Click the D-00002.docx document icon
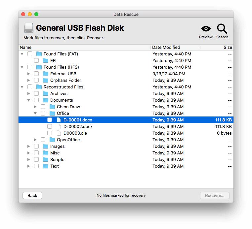Image resolution: width=252 pixels, height=229 pixels. pos(59,126)
